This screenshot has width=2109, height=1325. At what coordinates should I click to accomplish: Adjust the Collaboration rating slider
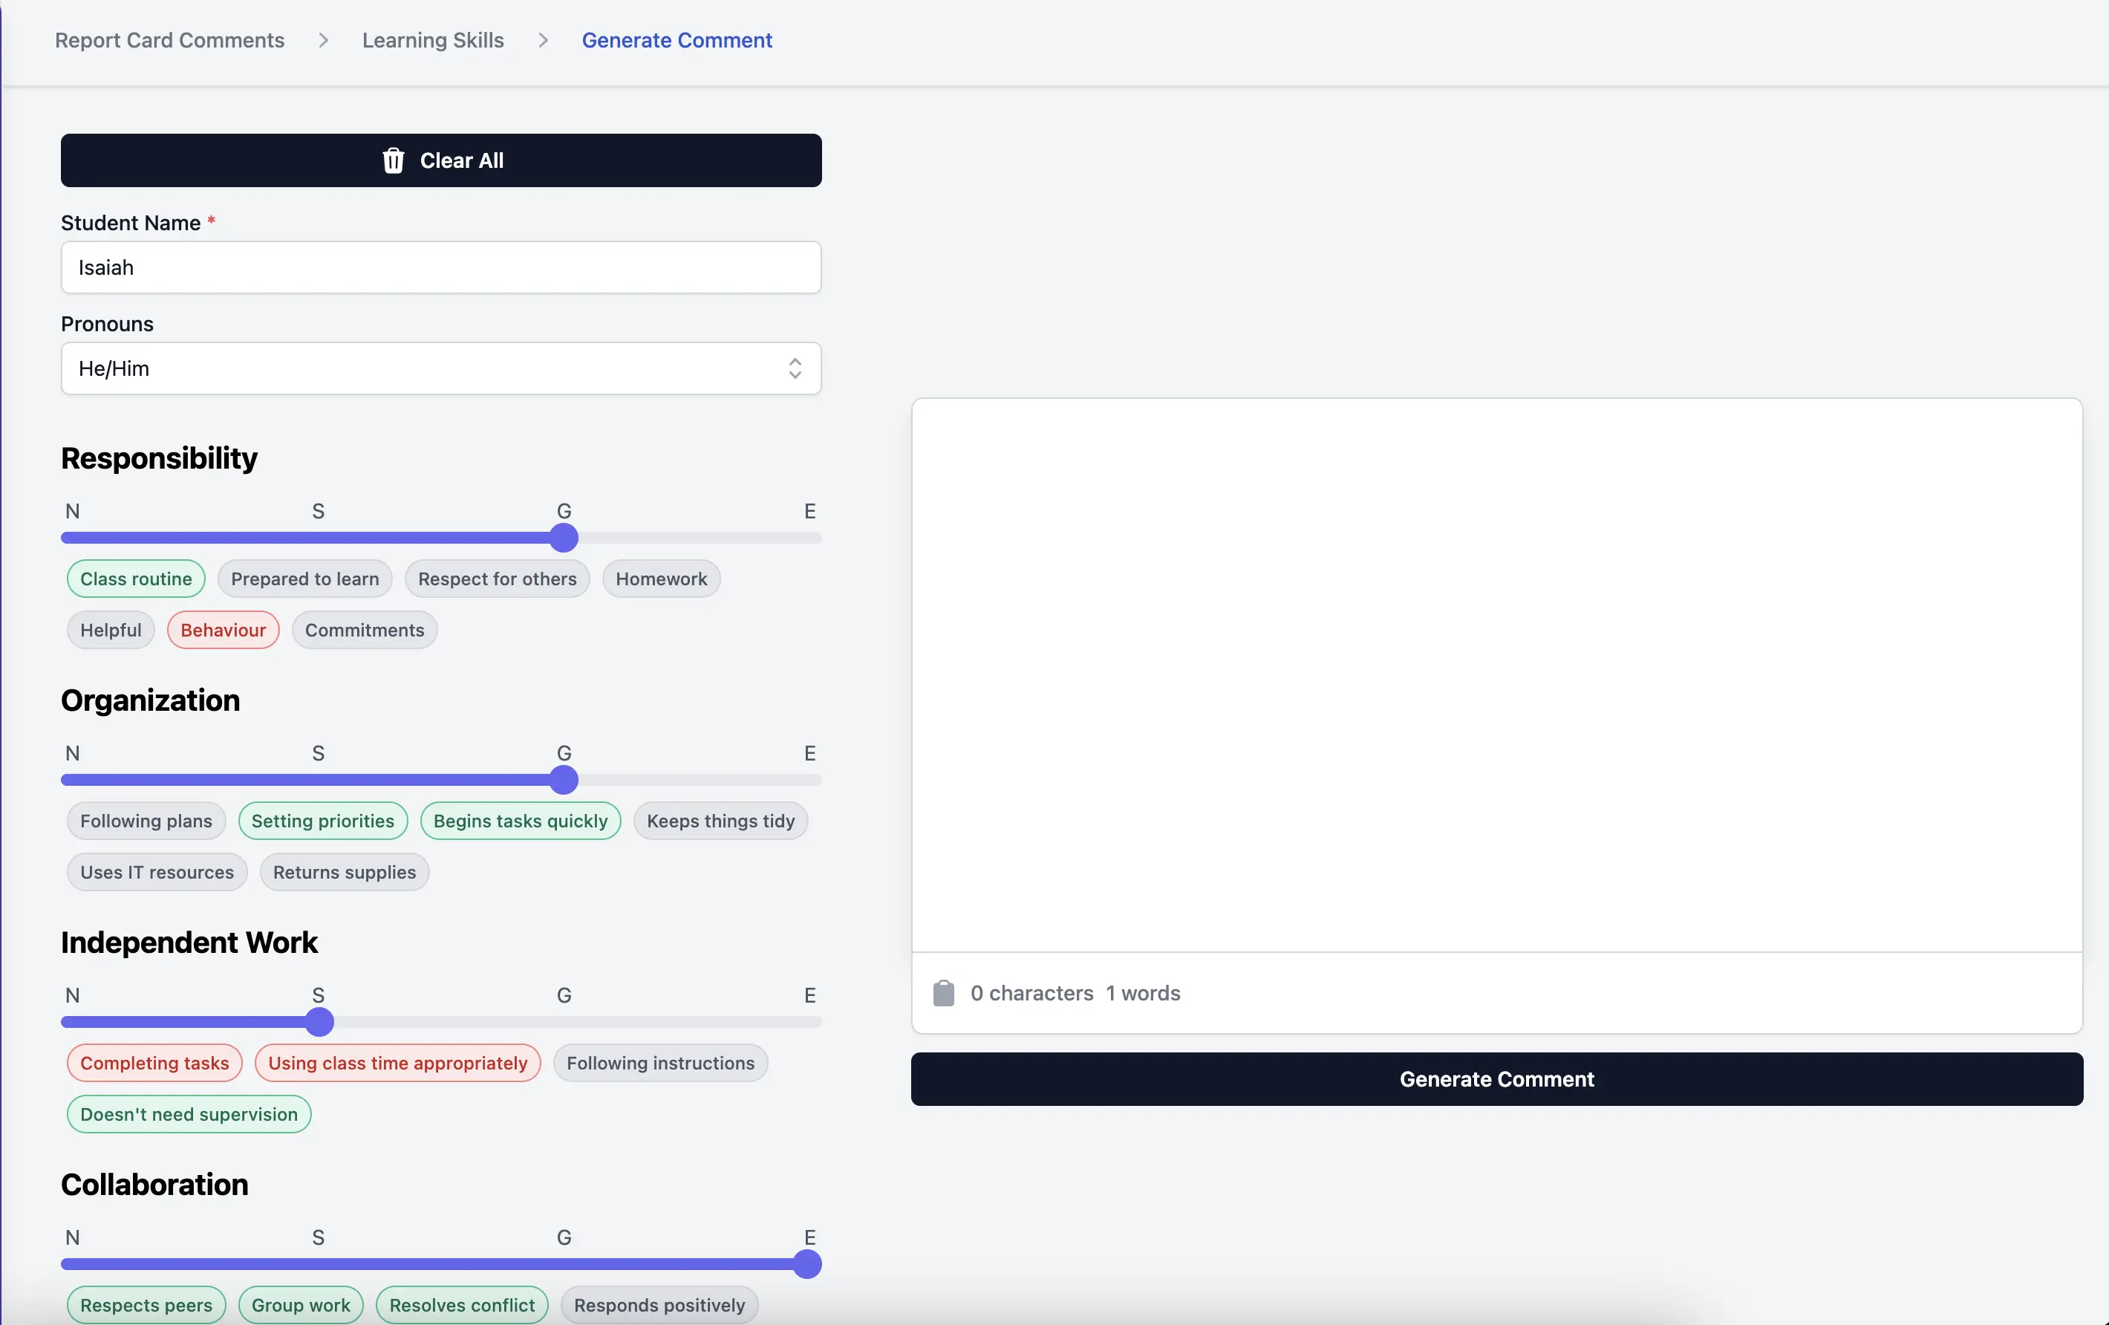807,1263
